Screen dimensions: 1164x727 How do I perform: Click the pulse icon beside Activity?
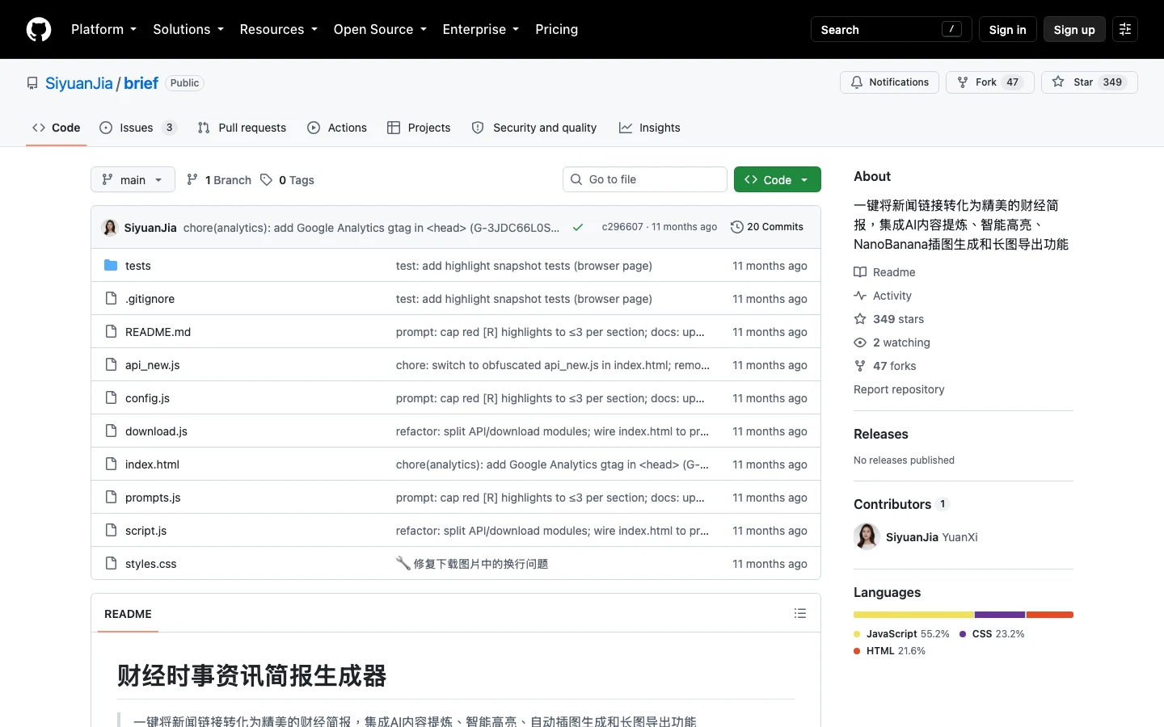click(x=860, y=296)
